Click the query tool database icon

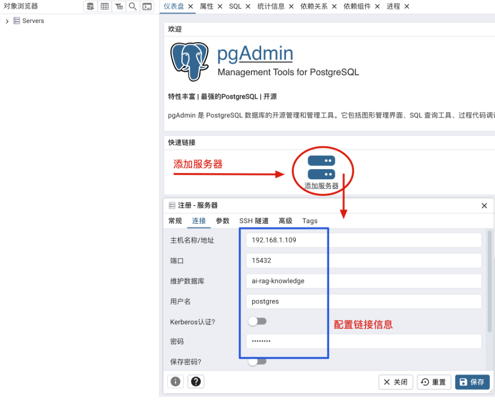91,6
